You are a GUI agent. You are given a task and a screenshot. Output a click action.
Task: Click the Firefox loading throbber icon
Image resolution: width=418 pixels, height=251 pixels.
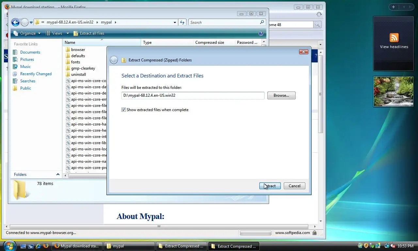point(319,14)
